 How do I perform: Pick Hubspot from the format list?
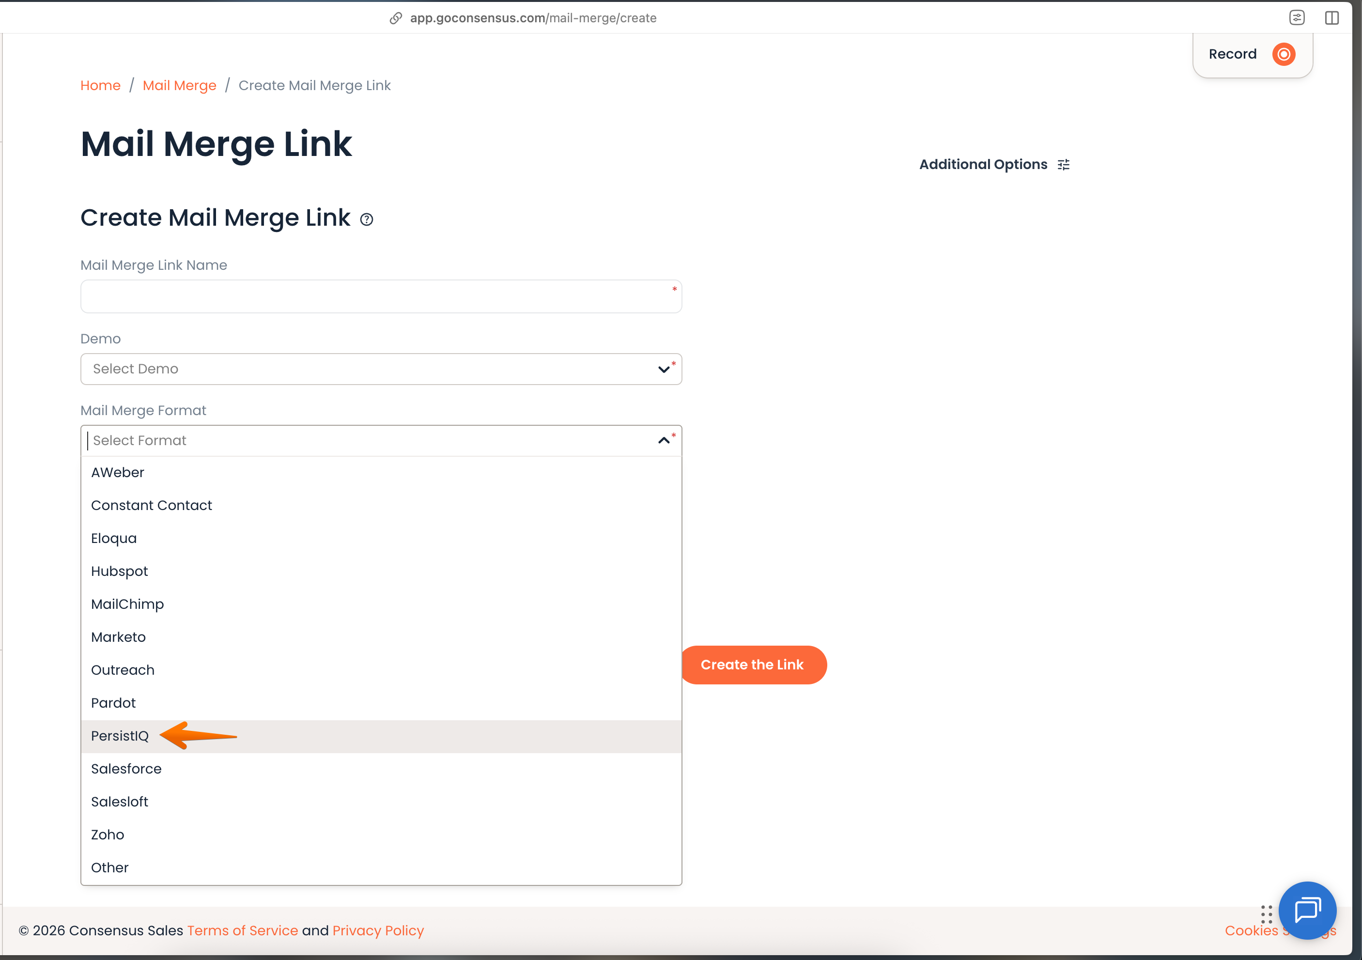(381, 572)
